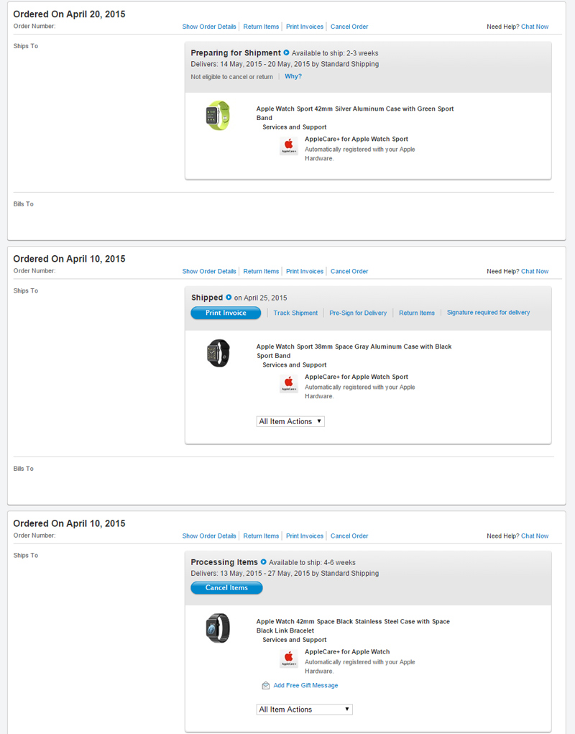Open Show Order Details for the April 20 order

[x=208, y=27]
